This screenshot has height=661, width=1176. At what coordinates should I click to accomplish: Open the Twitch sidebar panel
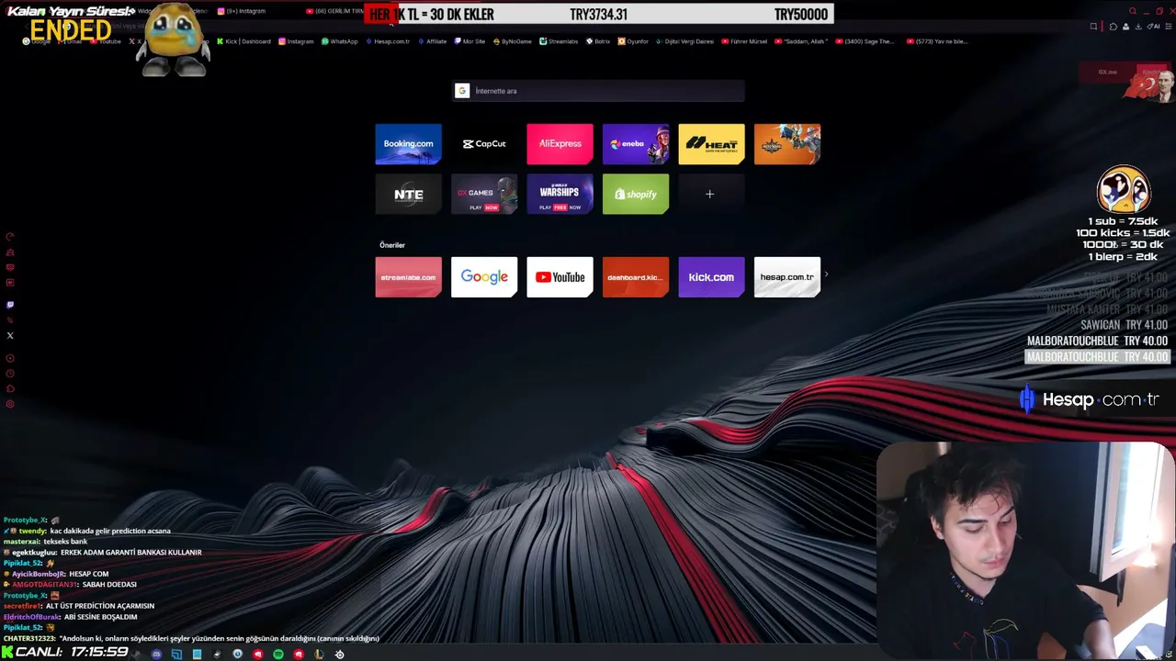10,305
